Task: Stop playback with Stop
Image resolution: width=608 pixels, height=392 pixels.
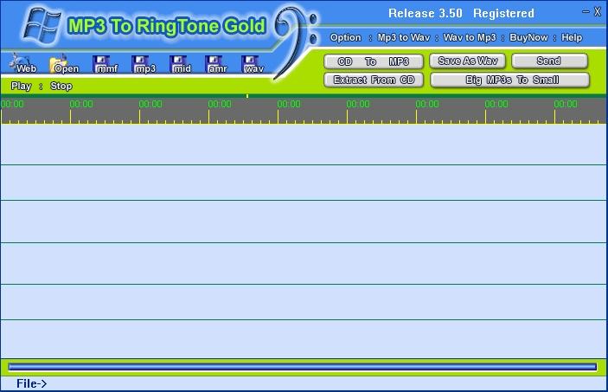Action: click(61, 86)
